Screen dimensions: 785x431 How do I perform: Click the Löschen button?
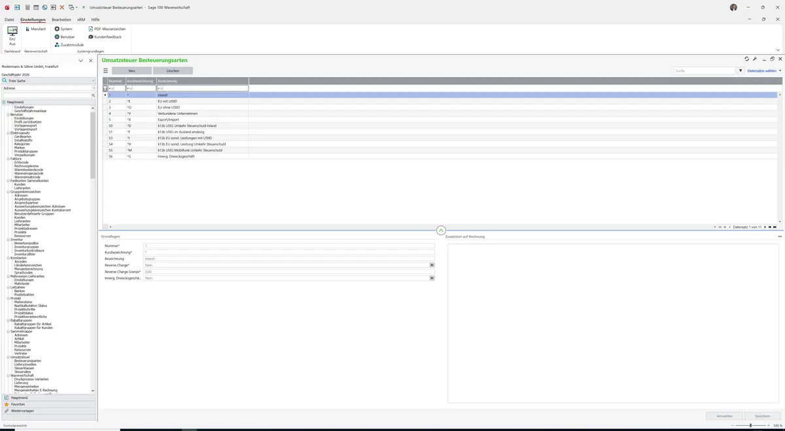click(x=173, y=71)
